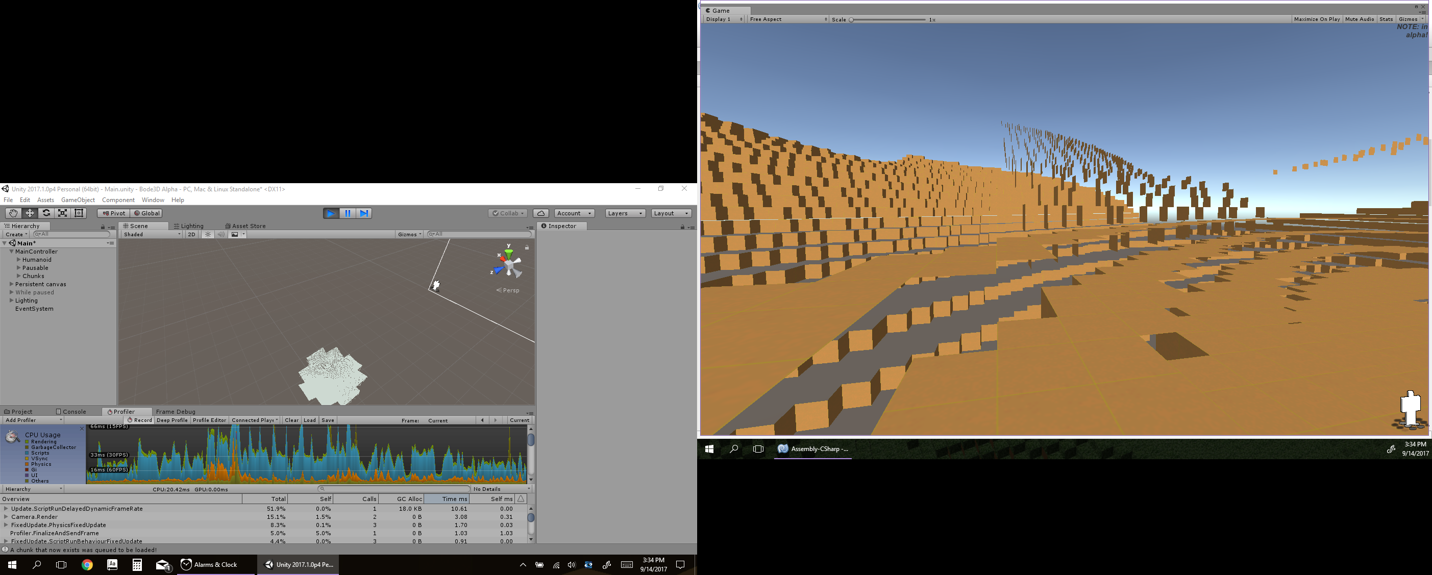Select the Scale tool
The image size is (1432, 575).
coord(63,213)
